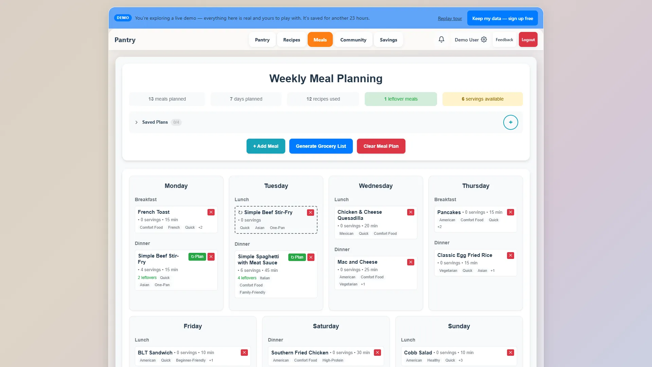Click the Replay tour link
652x367 pixels.
click(450, 18)
